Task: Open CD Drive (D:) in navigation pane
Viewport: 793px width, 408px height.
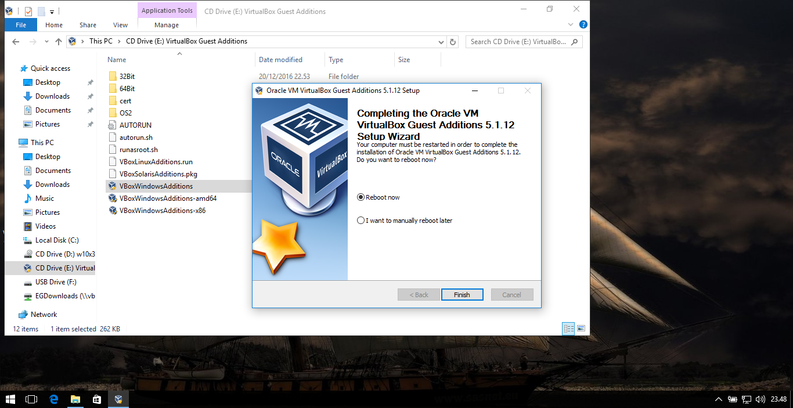Action: pos(65,254)
